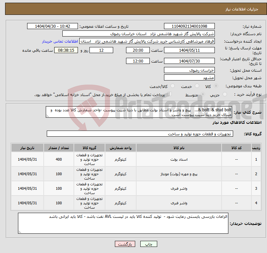
Task: Select the خدمت radio option
Action: 196,87
